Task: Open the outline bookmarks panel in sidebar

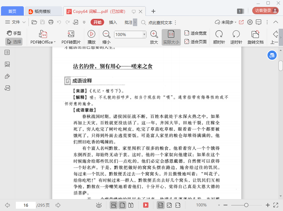Action: pos(7,53)
